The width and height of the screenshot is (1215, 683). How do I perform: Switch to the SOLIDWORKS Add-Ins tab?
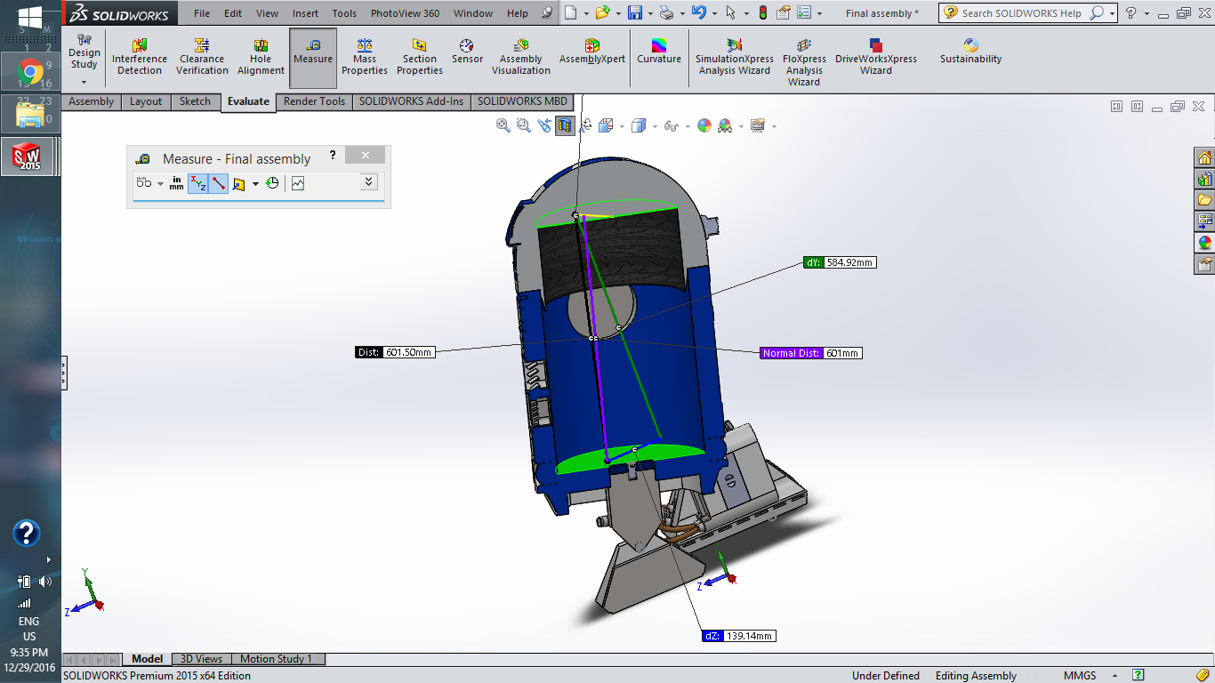tap(411, 101)
